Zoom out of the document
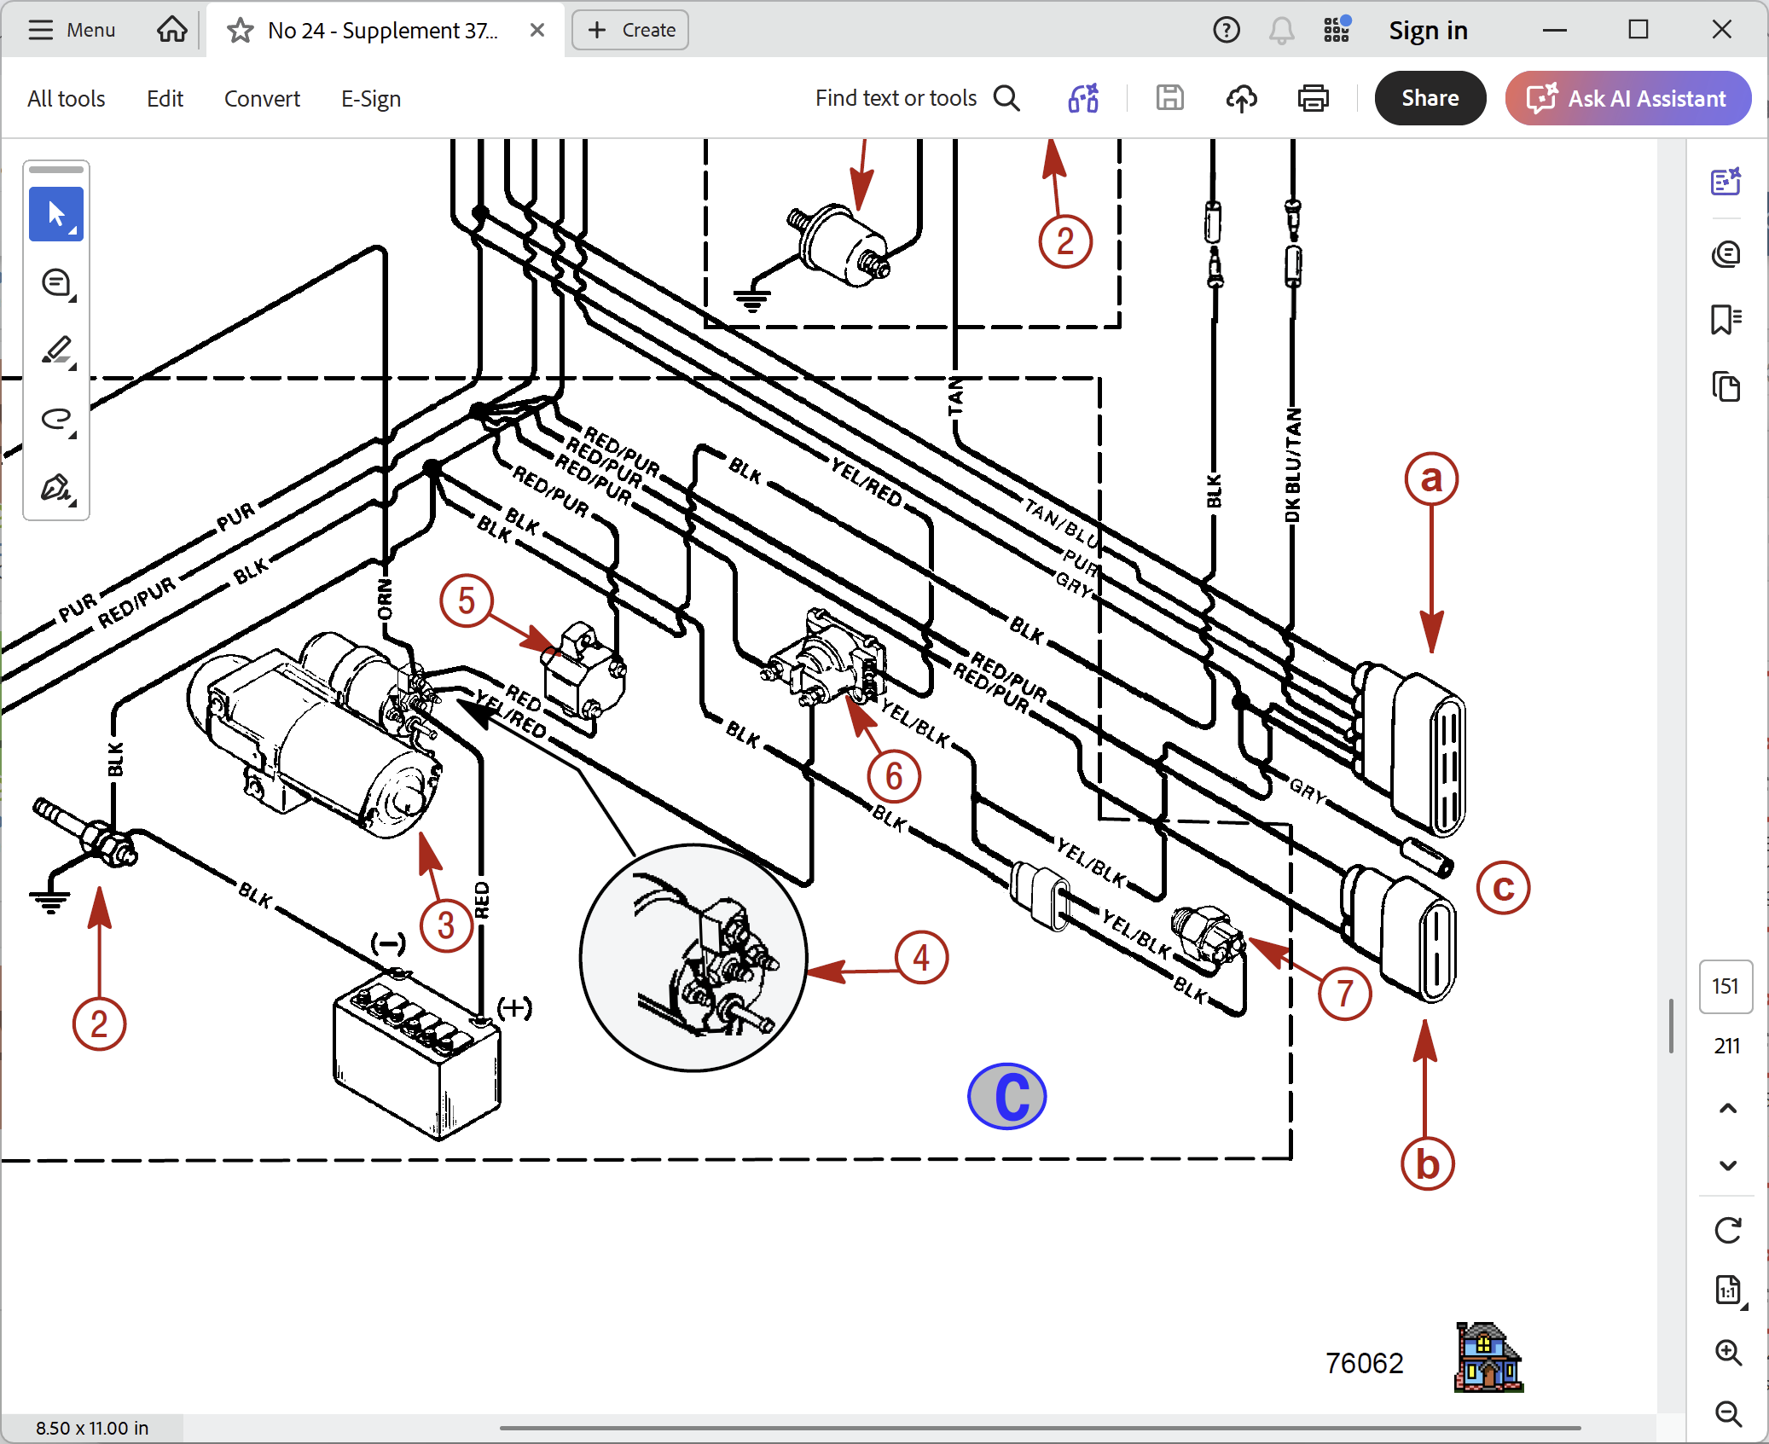Screen dimensions: 1769x1444 tap(1728, 1413)
